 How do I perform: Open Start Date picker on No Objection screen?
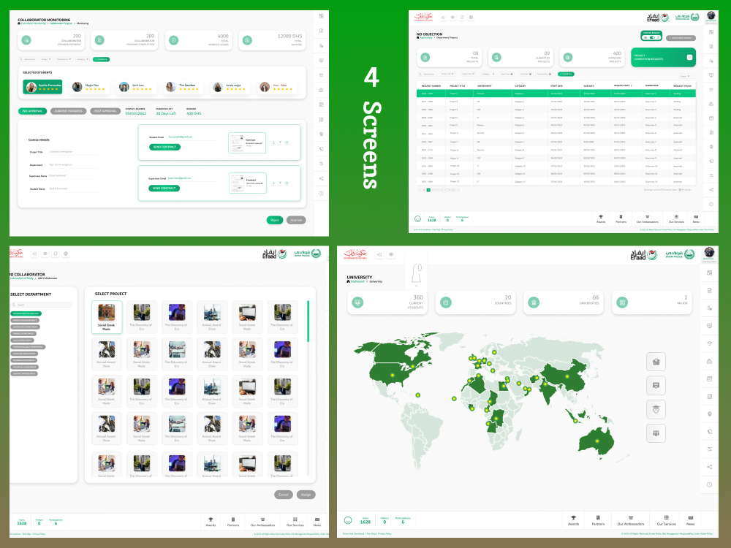pos(507,74)
